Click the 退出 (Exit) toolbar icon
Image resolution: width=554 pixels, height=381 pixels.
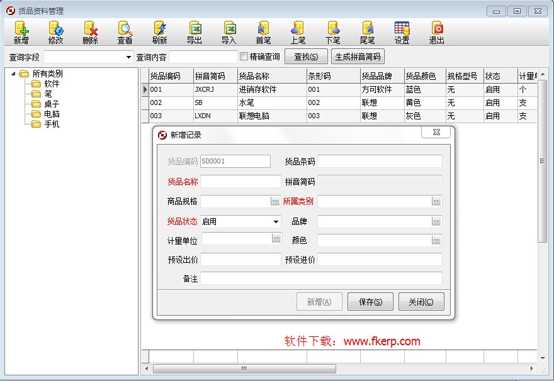(437, 33)
